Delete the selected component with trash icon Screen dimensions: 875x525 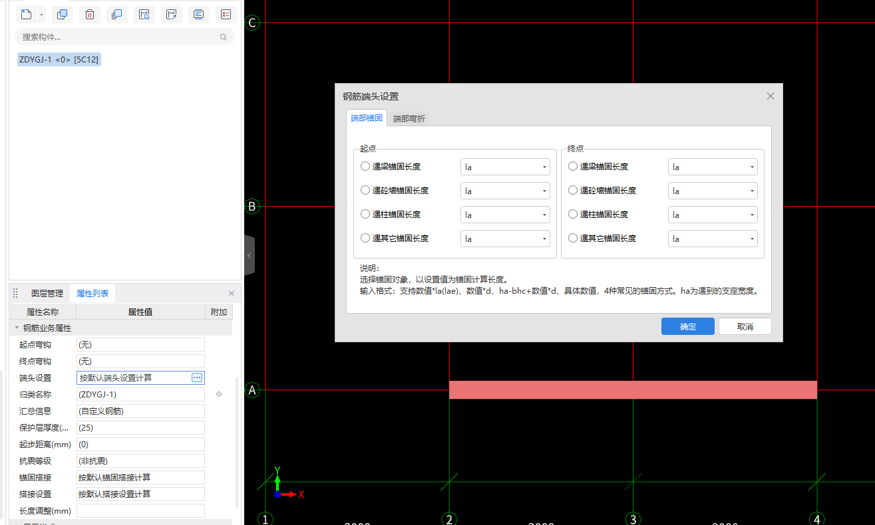click(x=90, y=14)
